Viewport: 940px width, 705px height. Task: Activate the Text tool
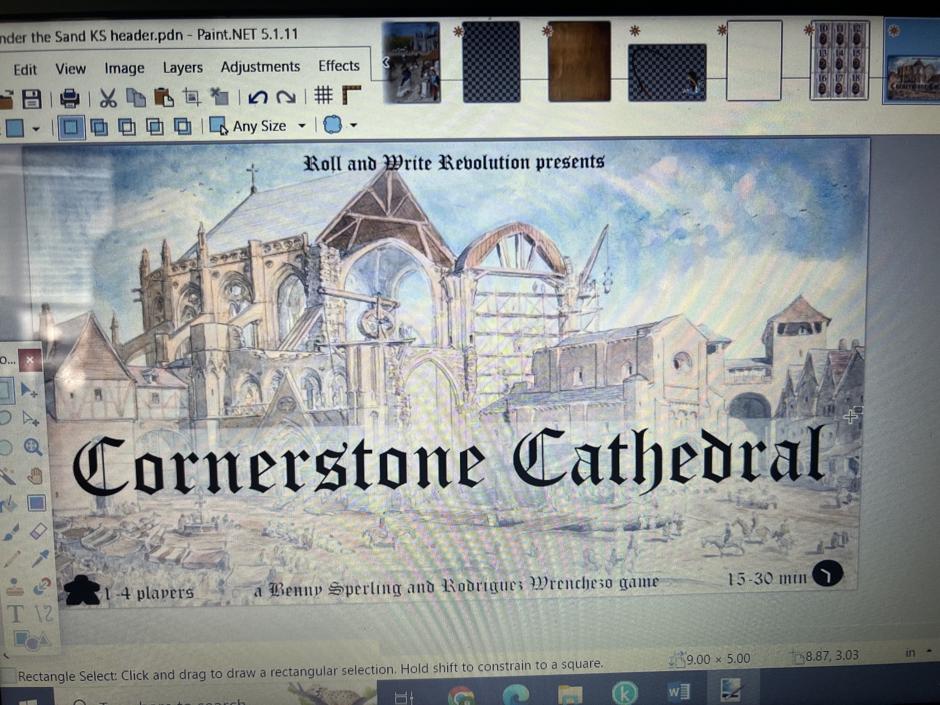[15, 614]
